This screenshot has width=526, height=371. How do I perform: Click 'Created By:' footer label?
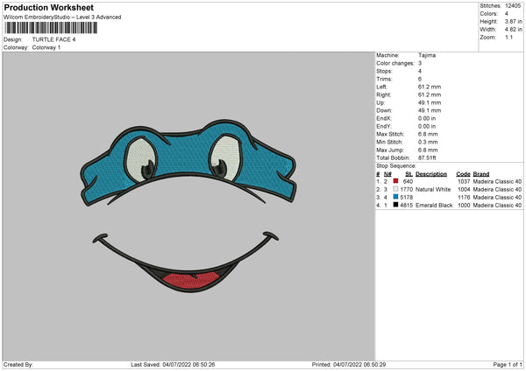(x=18, y=364)
